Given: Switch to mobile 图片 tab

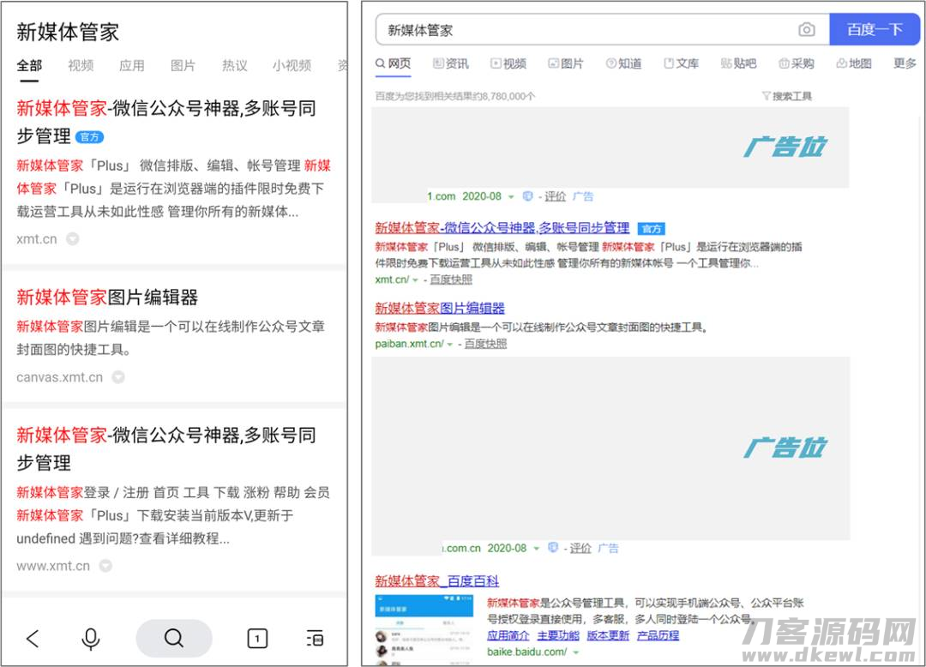Looking at the screenshot, I should coord(183,65).
